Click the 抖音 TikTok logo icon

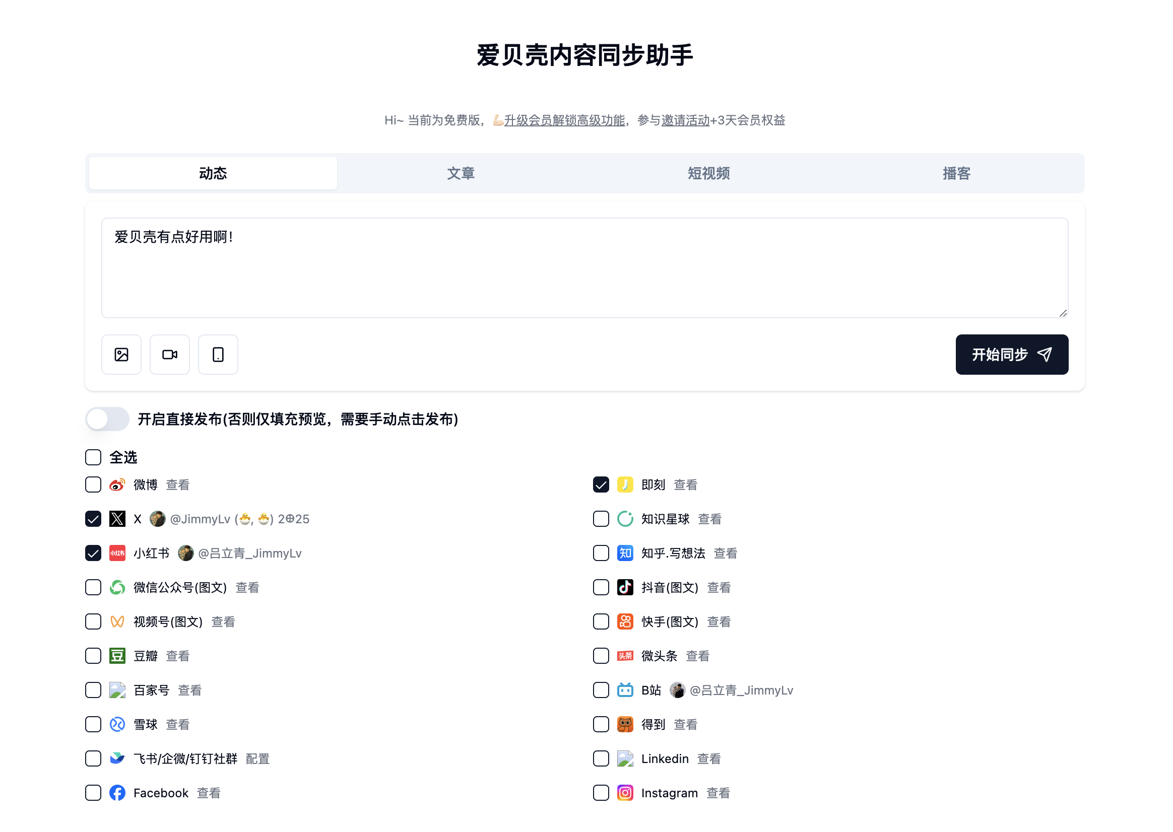[626, 588]
